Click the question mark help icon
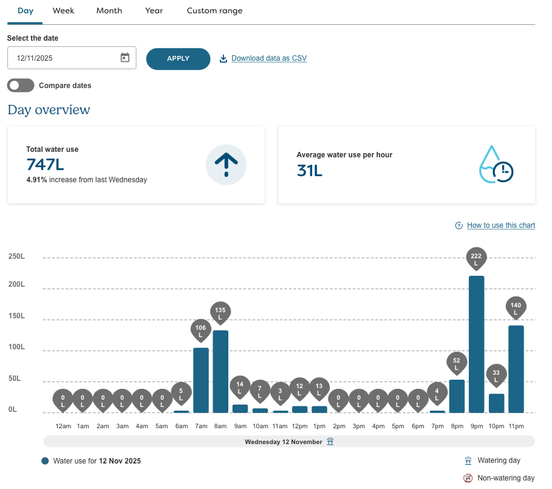Screen dimensions: 552x489 point(458,225)
